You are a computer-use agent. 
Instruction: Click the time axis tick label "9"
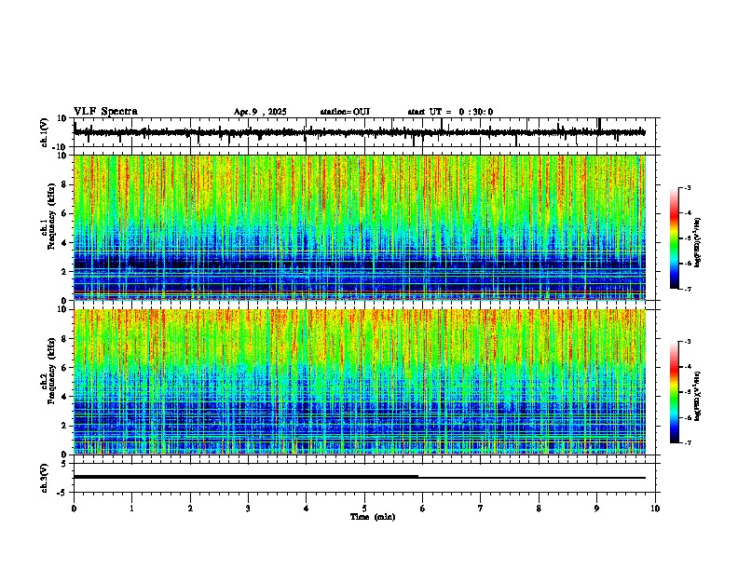596,509
